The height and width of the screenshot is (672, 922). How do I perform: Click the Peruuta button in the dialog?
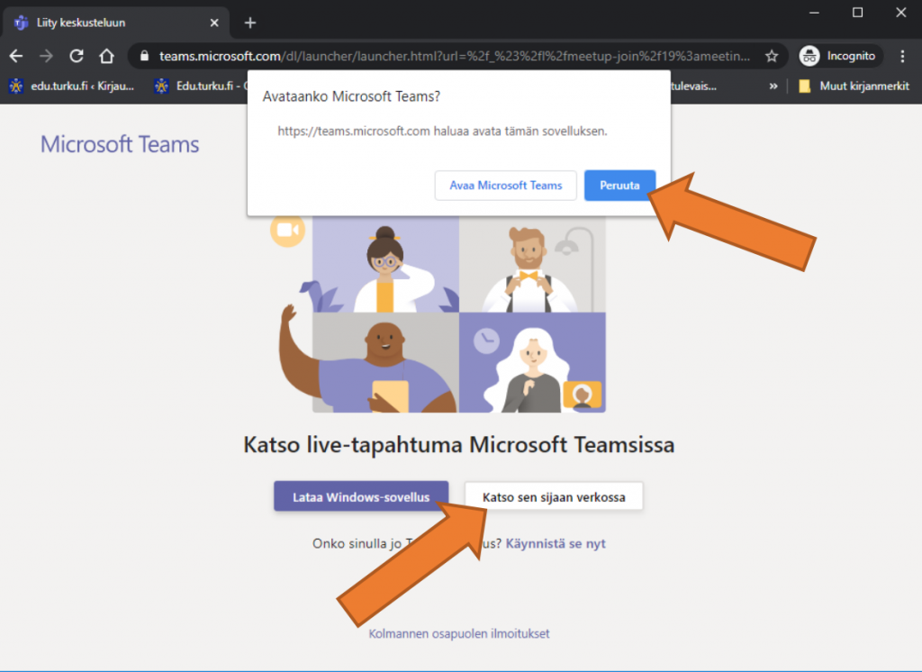(619, 186)
